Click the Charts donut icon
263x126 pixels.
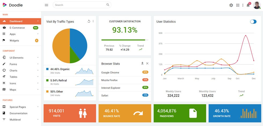[x=4, y=70]
